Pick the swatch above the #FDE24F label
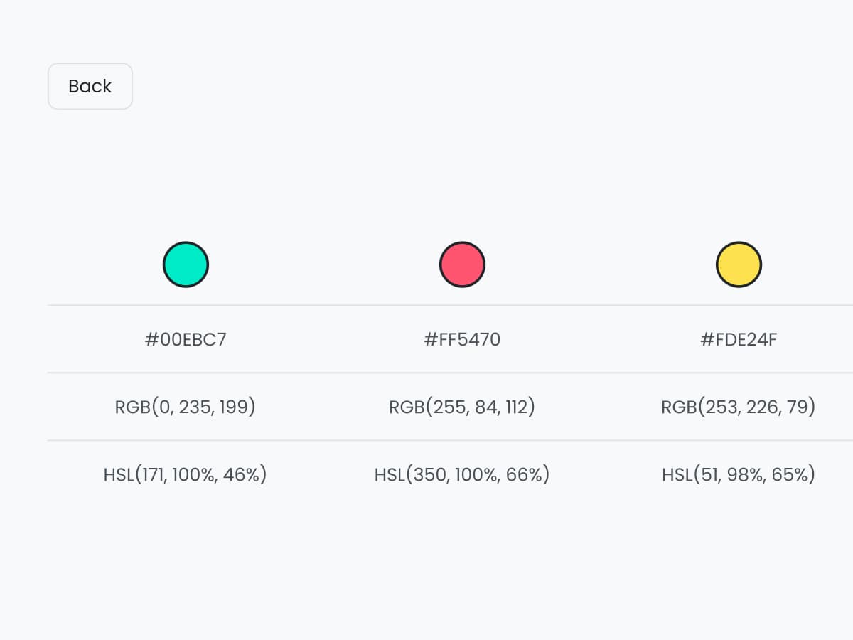Screen dimensions: 853x640 tap(739, 265)
